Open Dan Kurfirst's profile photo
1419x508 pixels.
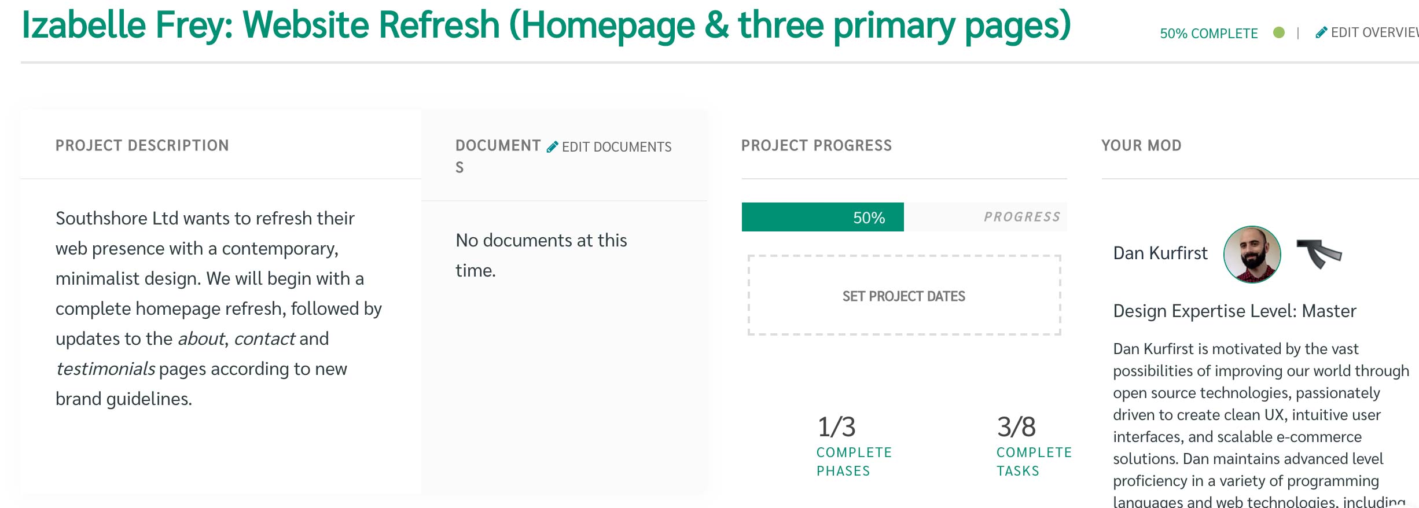tap(1252, 254)
